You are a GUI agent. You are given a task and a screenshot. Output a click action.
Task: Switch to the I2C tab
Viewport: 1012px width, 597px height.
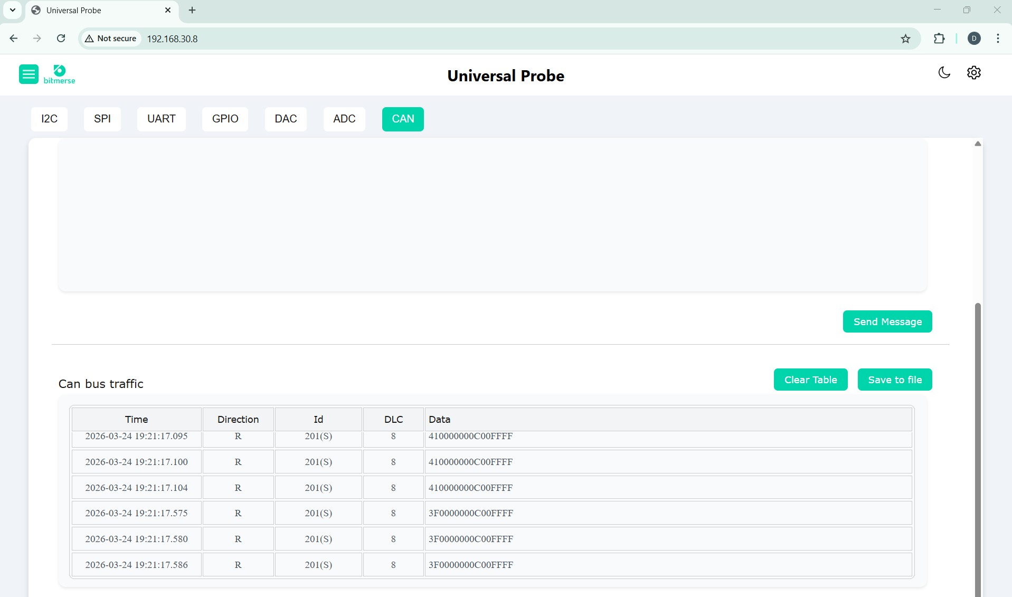tap(49, 119)
